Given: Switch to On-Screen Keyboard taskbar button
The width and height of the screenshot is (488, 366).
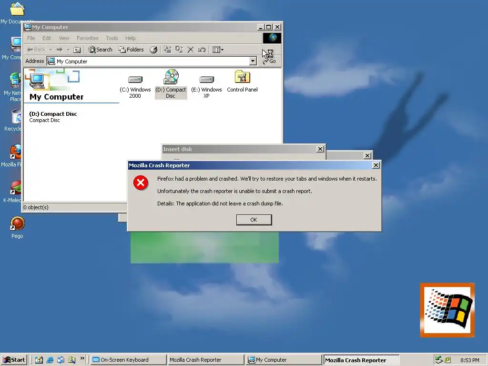Looking at the screenshot, I should point(128,360).
